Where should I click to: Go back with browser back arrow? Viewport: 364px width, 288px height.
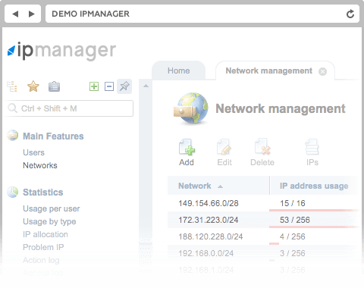pos(15,14)
